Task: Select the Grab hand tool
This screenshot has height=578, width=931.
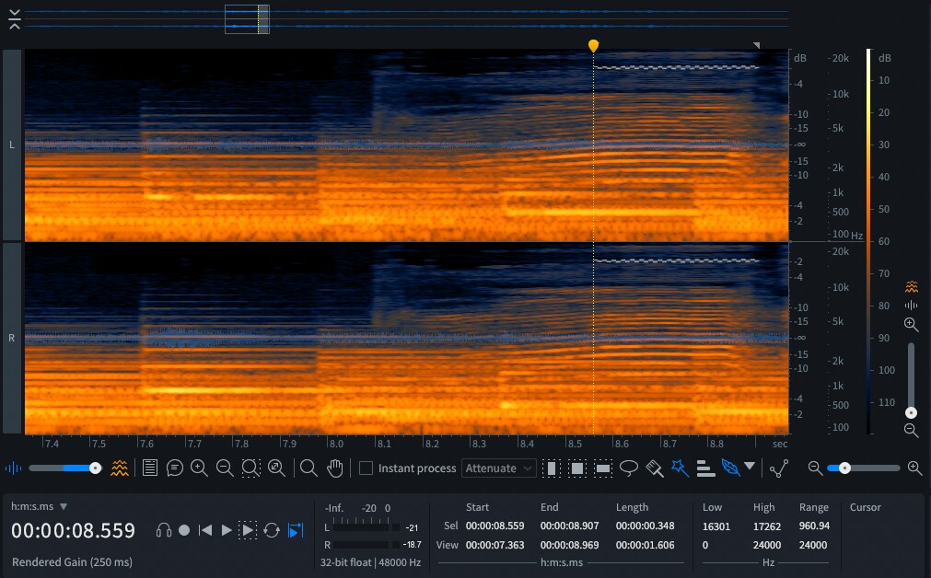Action: (x=335, y=468)
